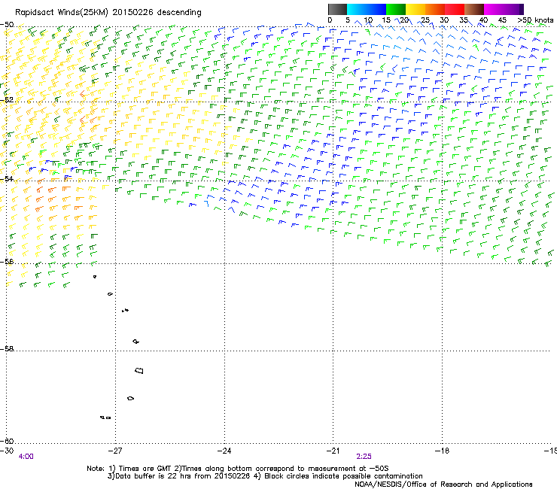557x489 pixels.
Task: Click the '-60' latitude axis label
Action: click(7, 442)
